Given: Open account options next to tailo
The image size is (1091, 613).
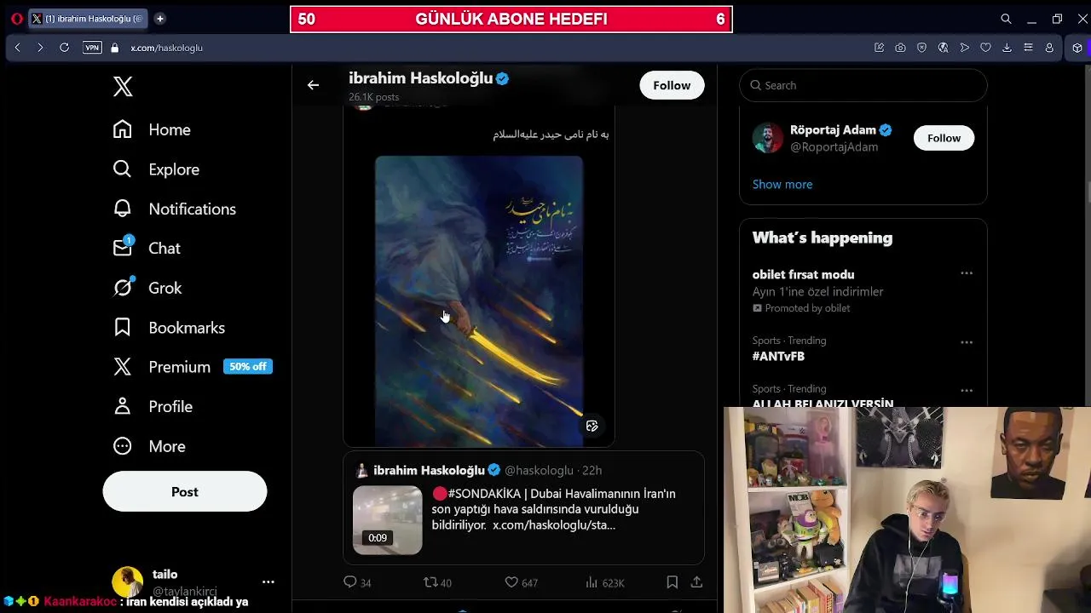Looking at the screenshot, I should click(x=268, y=581).
